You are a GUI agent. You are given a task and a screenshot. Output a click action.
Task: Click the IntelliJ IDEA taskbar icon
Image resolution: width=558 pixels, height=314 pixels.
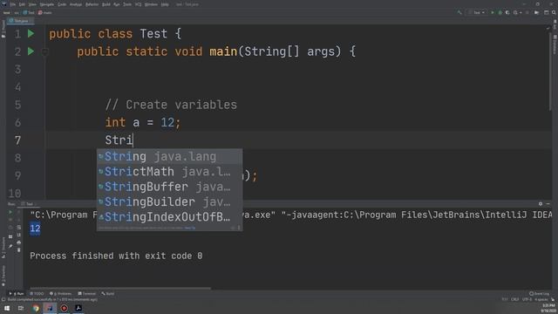50,308
